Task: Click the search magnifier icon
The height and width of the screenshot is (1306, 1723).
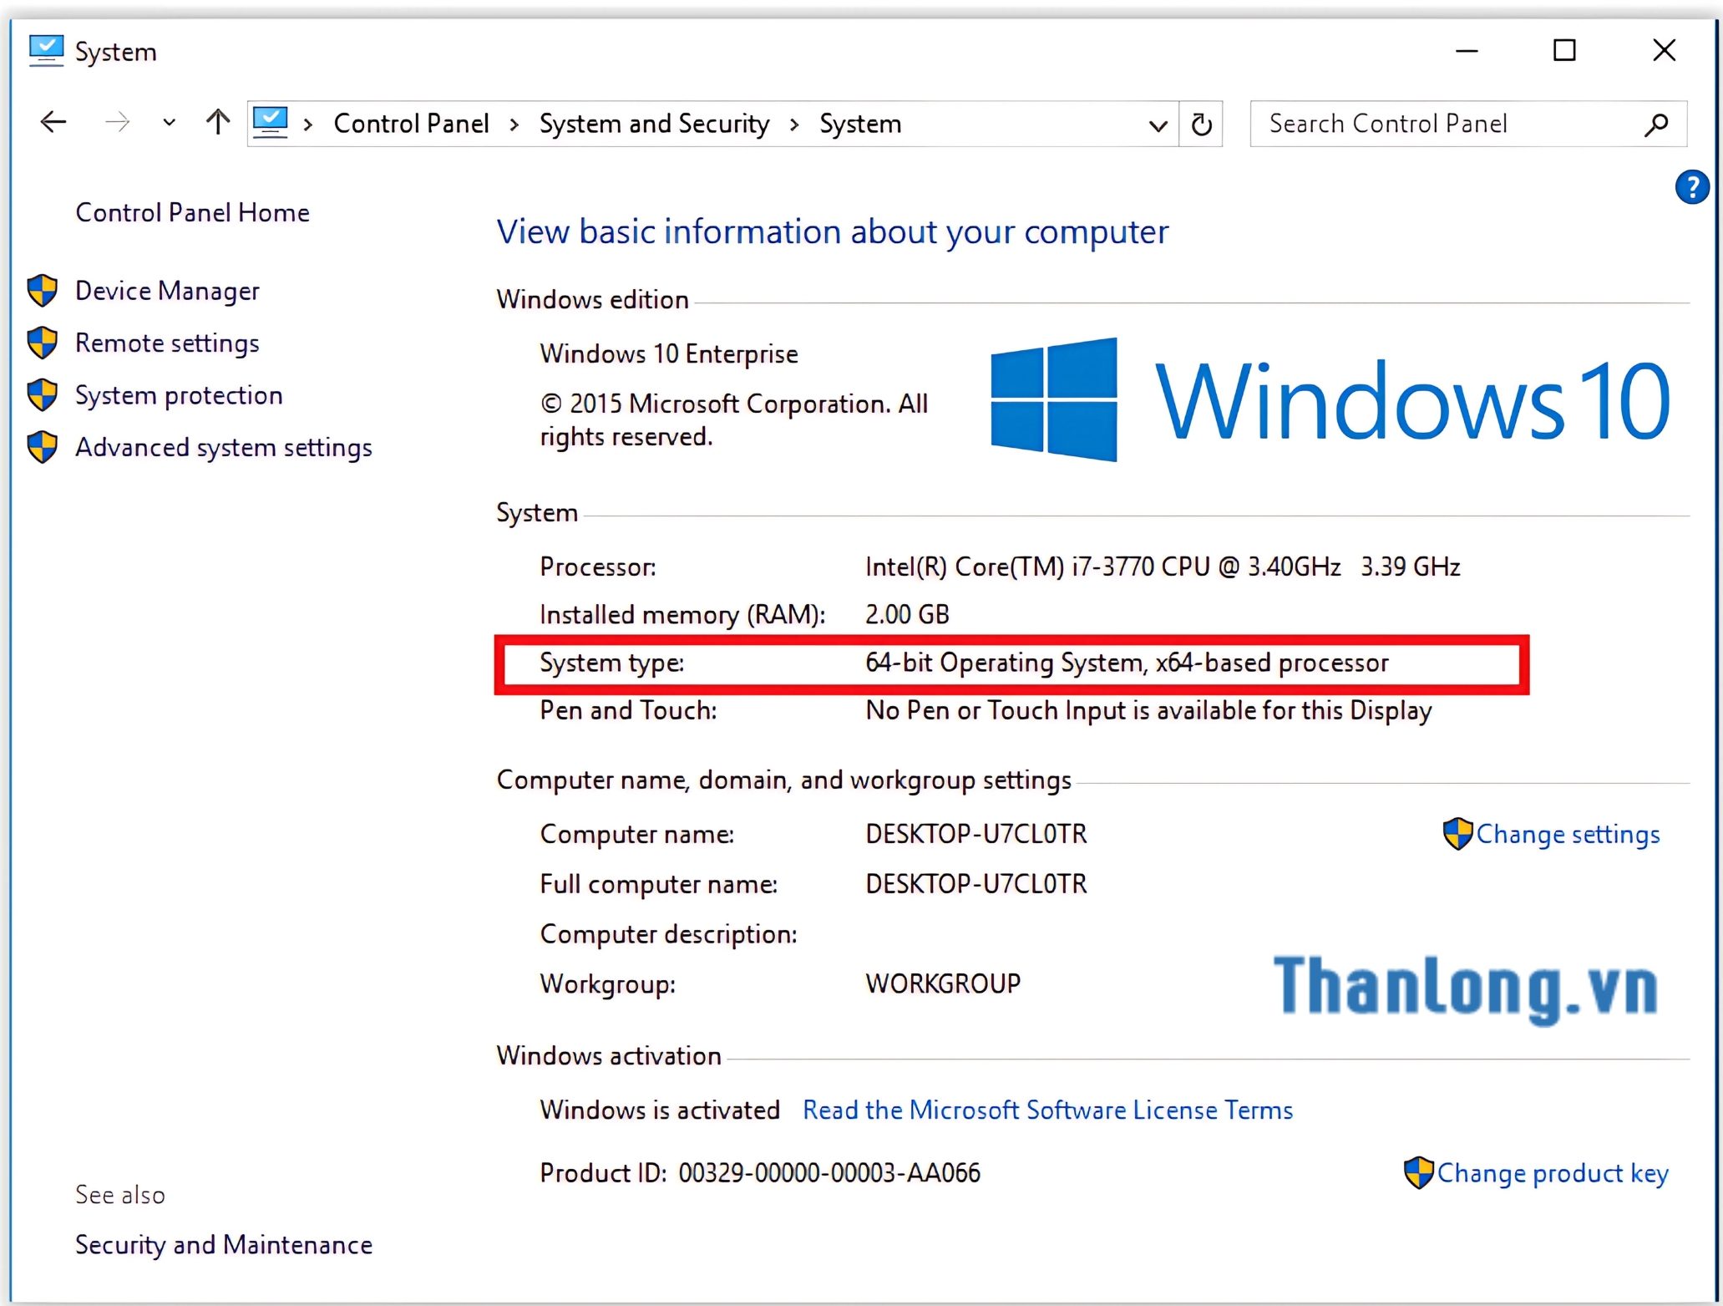Action: tap(1656, 125)
